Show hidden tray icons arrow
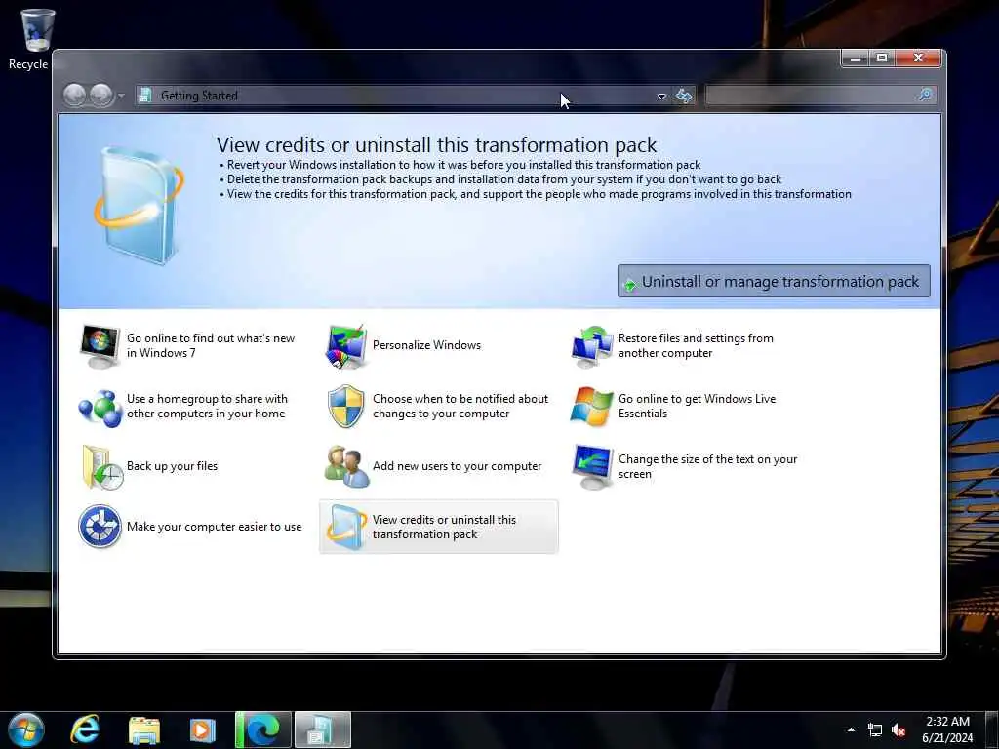This screenshot has height=749, width=999. pos(851,729)
